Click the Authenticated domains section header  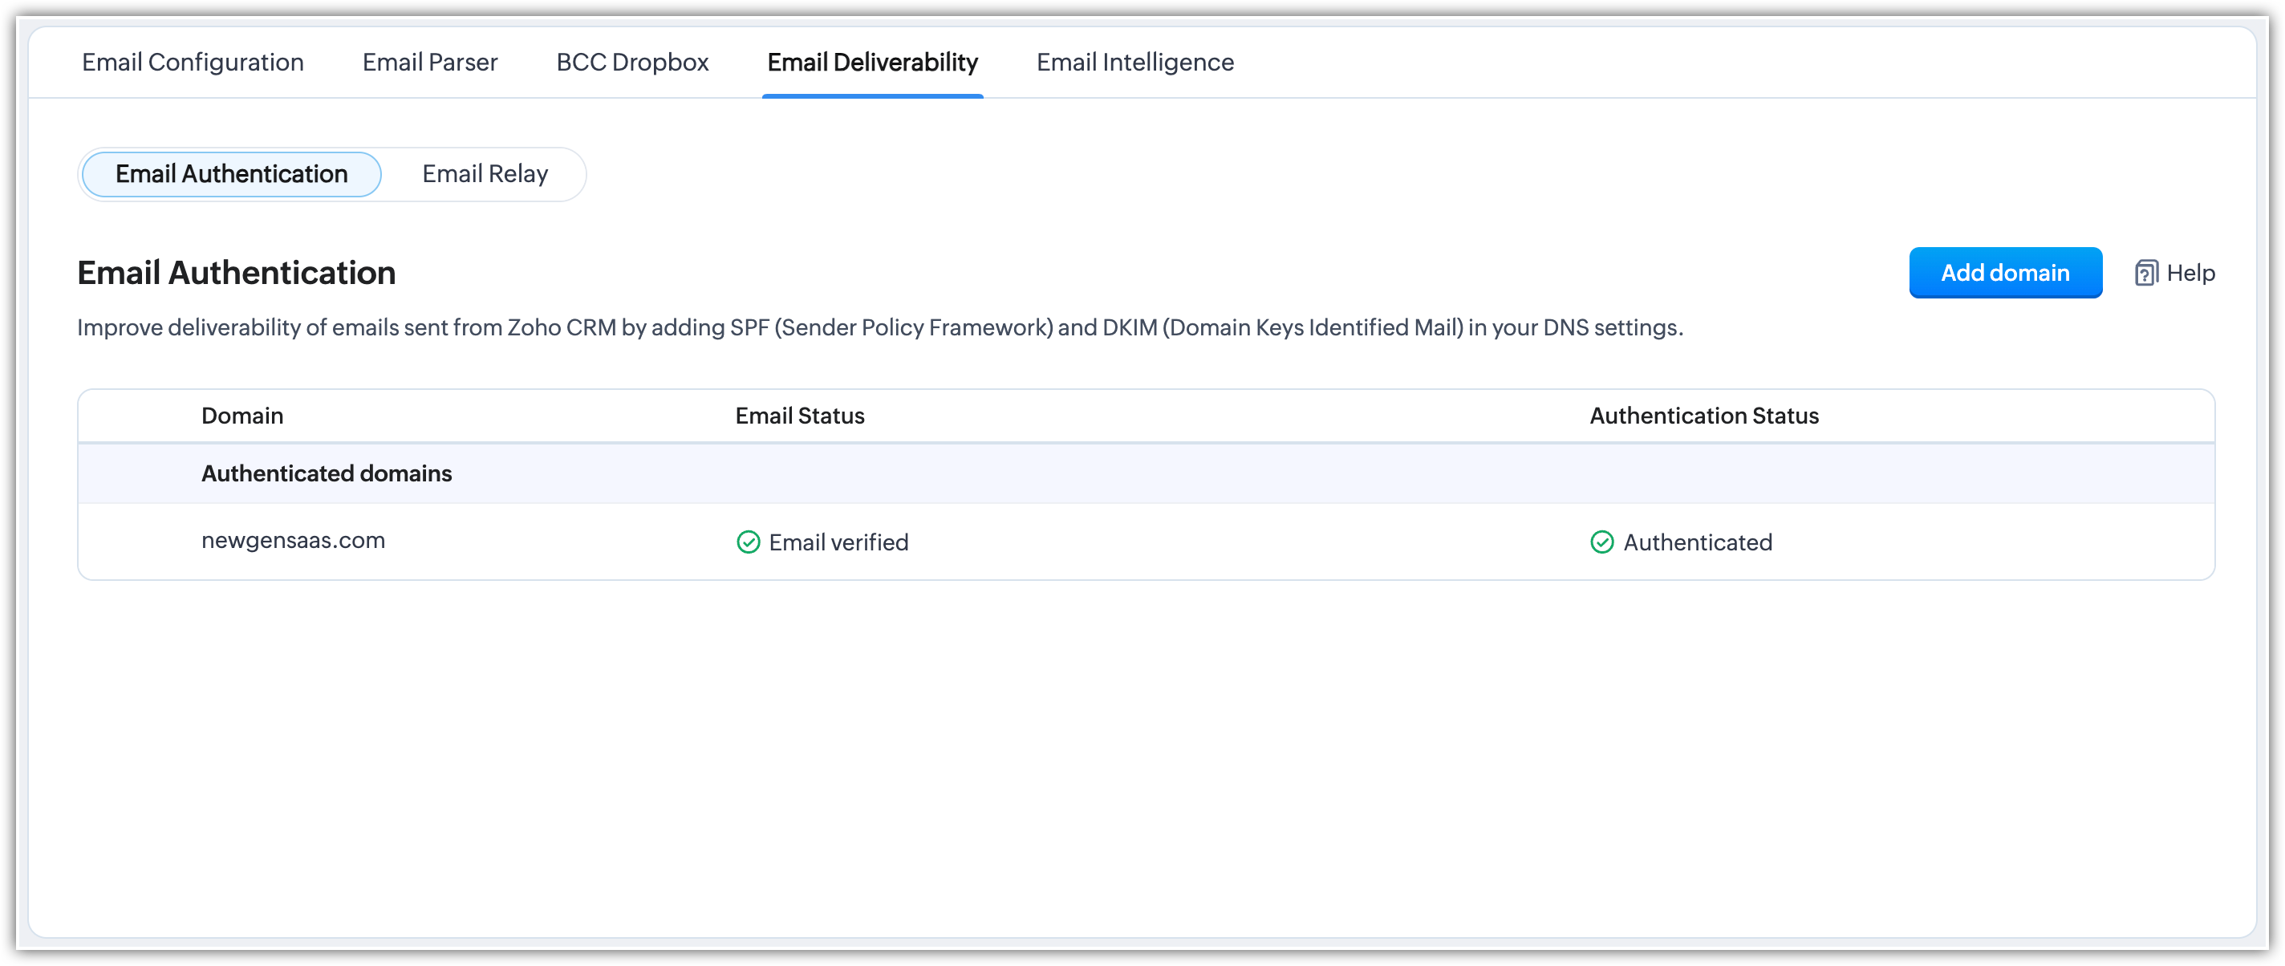(x=327, y=473)
